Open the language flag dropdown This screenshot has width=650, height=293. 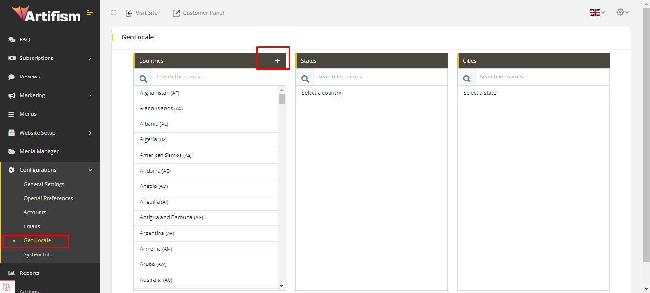tap(597, 13)
